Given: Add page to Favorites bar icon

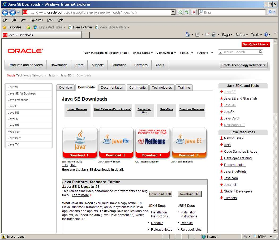Looking at the screenshot, I should (x=28, y=27).
